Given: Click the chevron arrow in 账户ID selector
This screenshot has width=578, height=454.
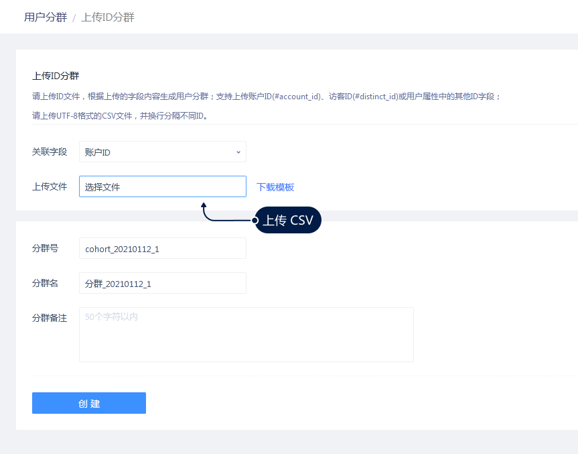Looking at the screenshot, I should [238, 152].
